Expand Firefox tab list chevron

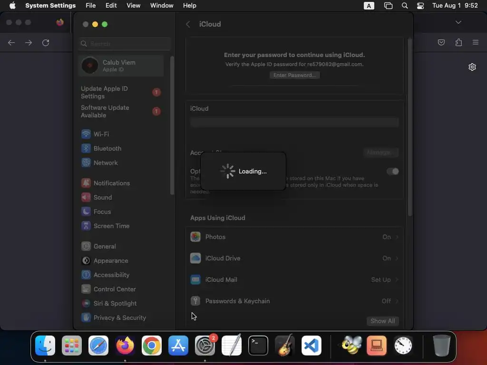(x=458, y=22)
